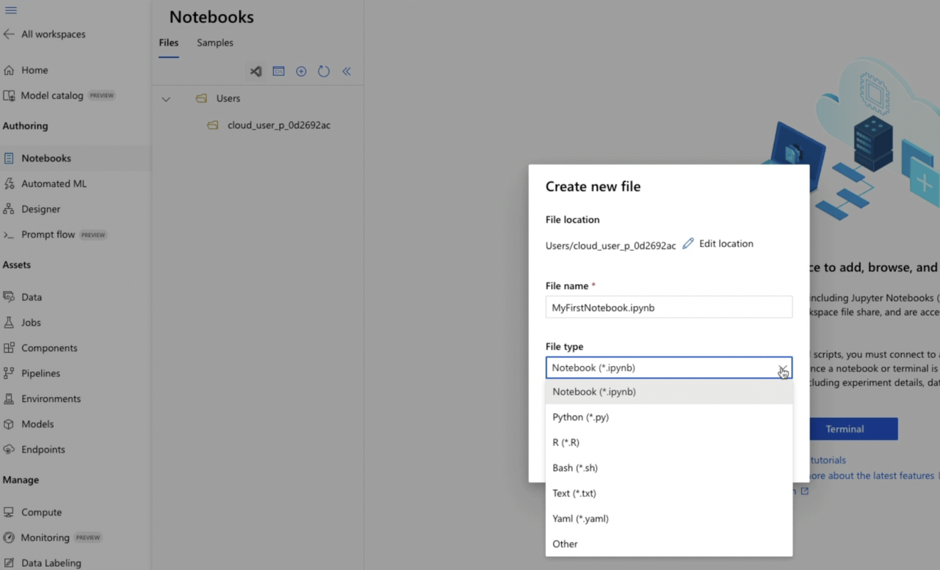The image size is (940, 570).
Task: Select Python (*.py) file type
Action: pyautogui.click(x=580, y=417)
